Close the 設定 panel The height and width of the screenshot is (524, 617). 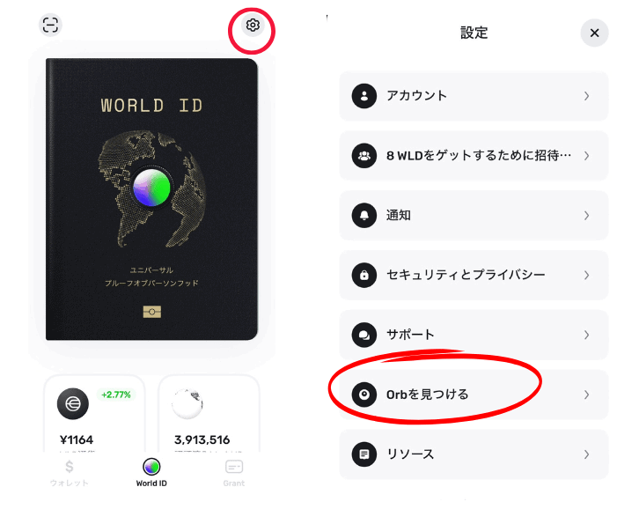click(x=594, y=33)
